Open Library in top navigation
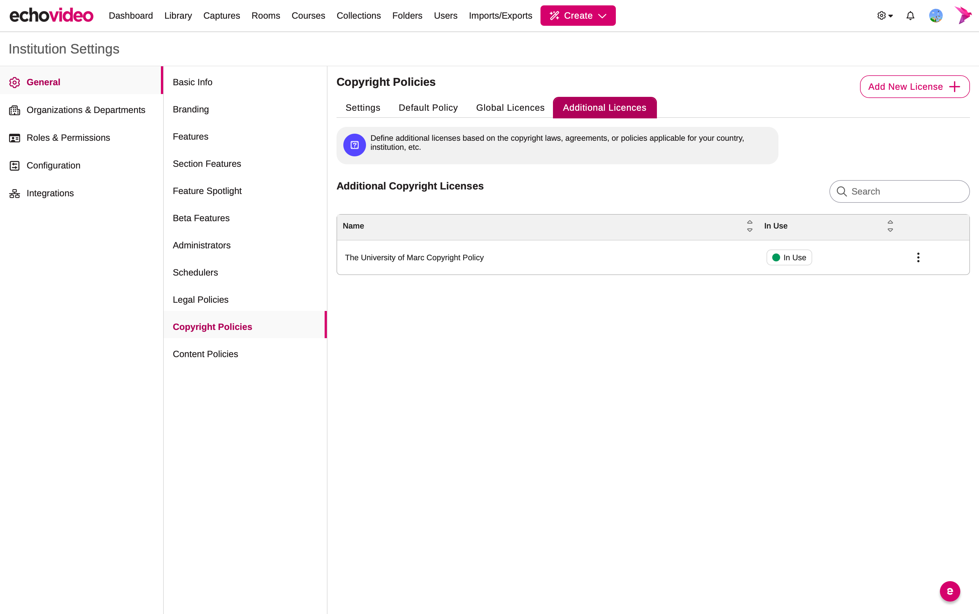 pos(178,15)
